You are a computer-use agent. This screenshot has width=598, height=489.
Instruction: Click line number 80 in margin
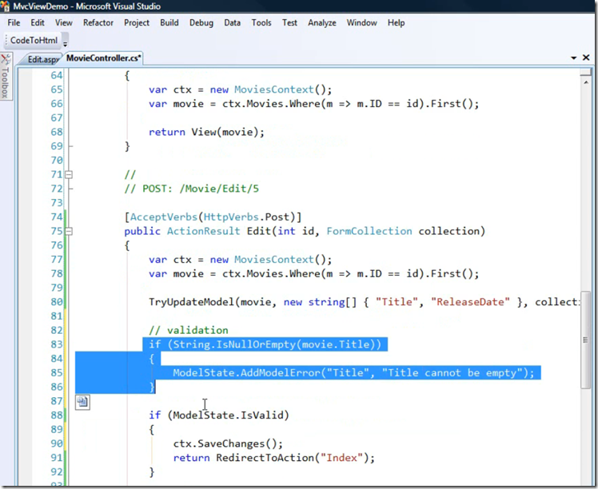[57, 302]
